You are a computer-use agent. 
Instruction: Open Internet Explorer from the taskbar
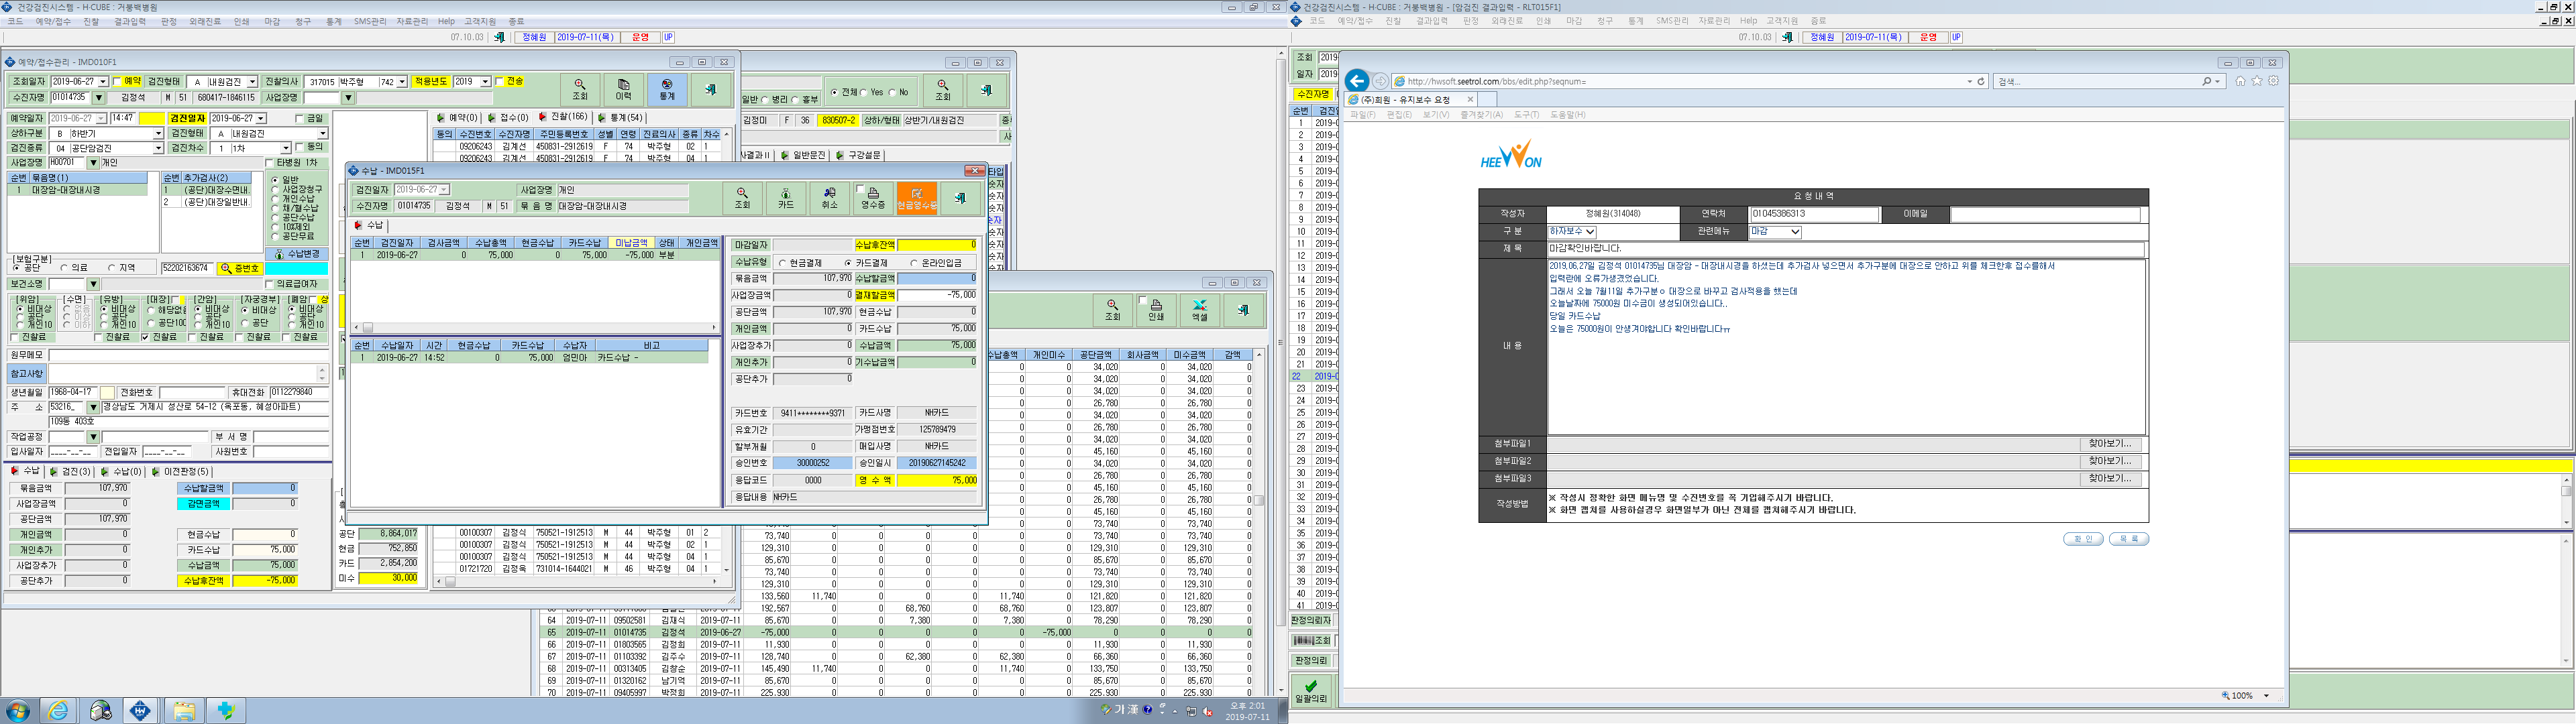pos(58,711)
